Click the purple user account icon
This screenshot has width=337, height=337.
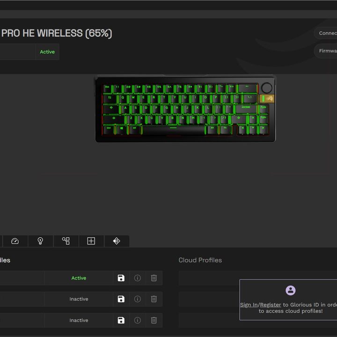point(290,290)
